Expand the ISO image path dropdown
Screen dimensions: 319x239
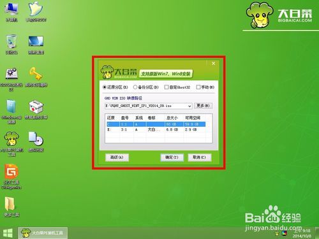click(x=189, y=106)
